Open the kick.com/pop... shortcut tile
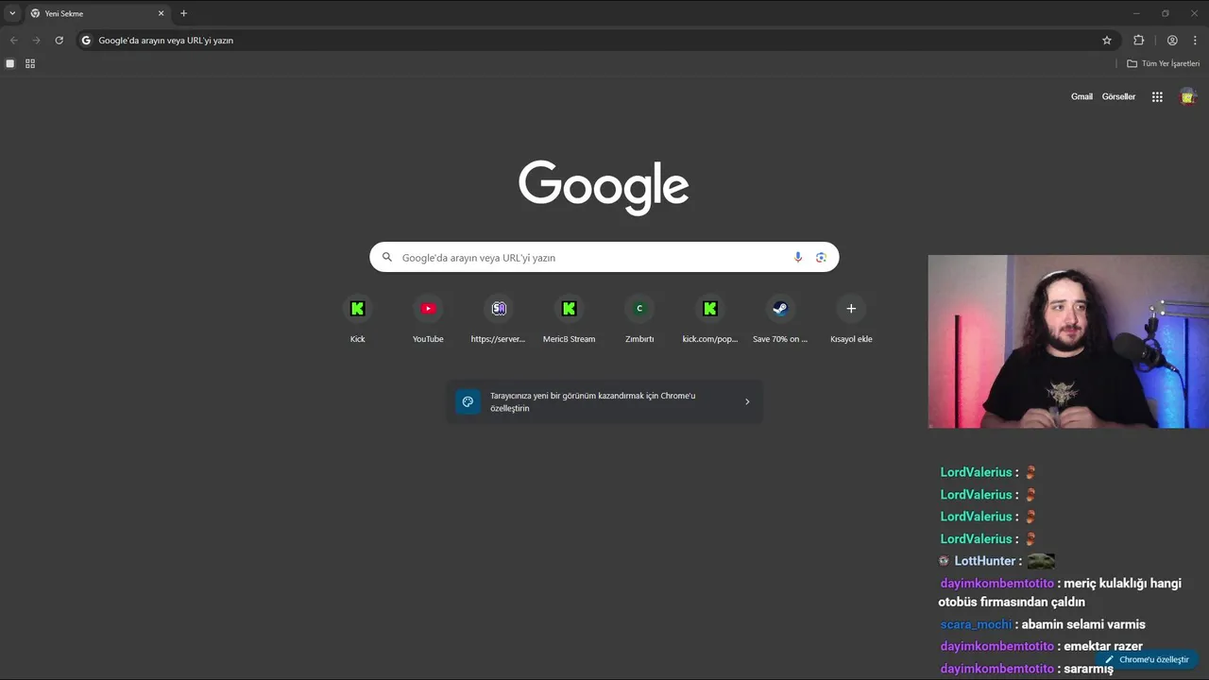This screenshot has width=1209, height=680. 709,319
